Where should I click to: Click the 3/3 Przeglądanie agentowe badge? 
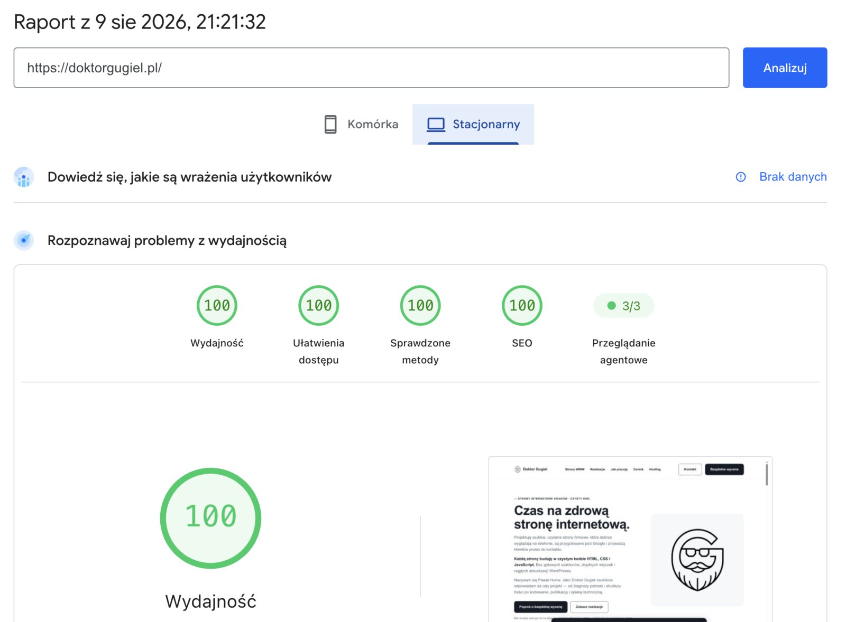tap(624, 306)
